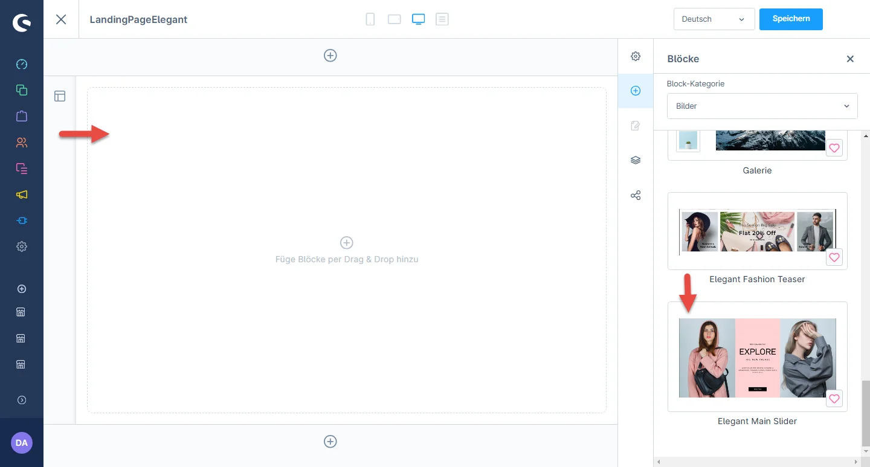Click the Speichern button

(790, 19)
